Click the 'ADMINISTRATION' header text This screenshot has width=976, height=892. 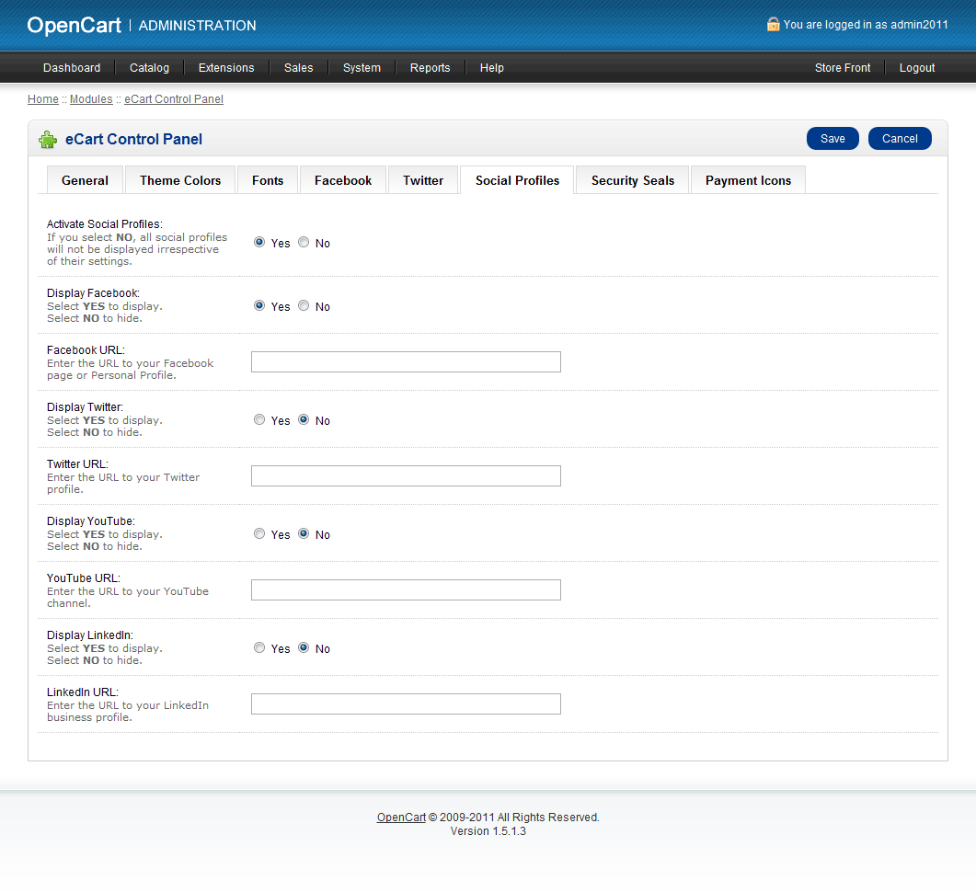tap(198, 26)
